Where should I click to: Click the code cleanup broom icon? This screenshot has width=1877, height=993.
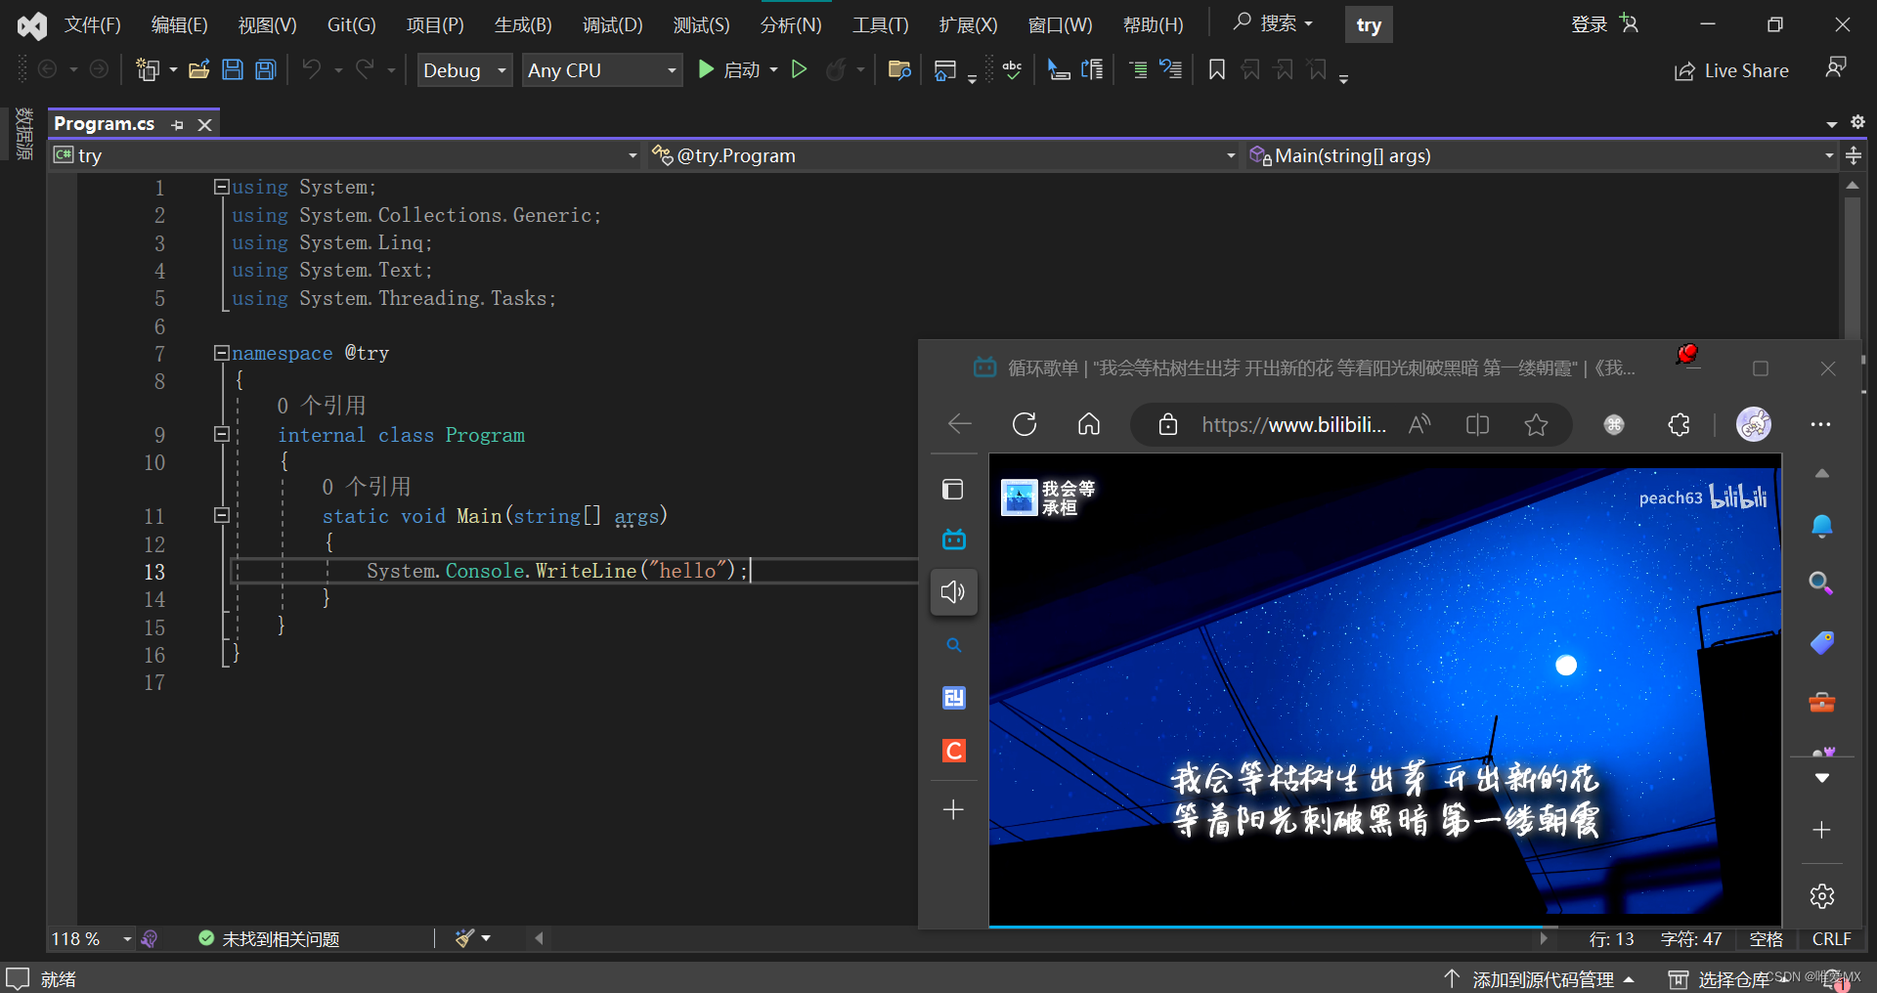click(465, 938)
